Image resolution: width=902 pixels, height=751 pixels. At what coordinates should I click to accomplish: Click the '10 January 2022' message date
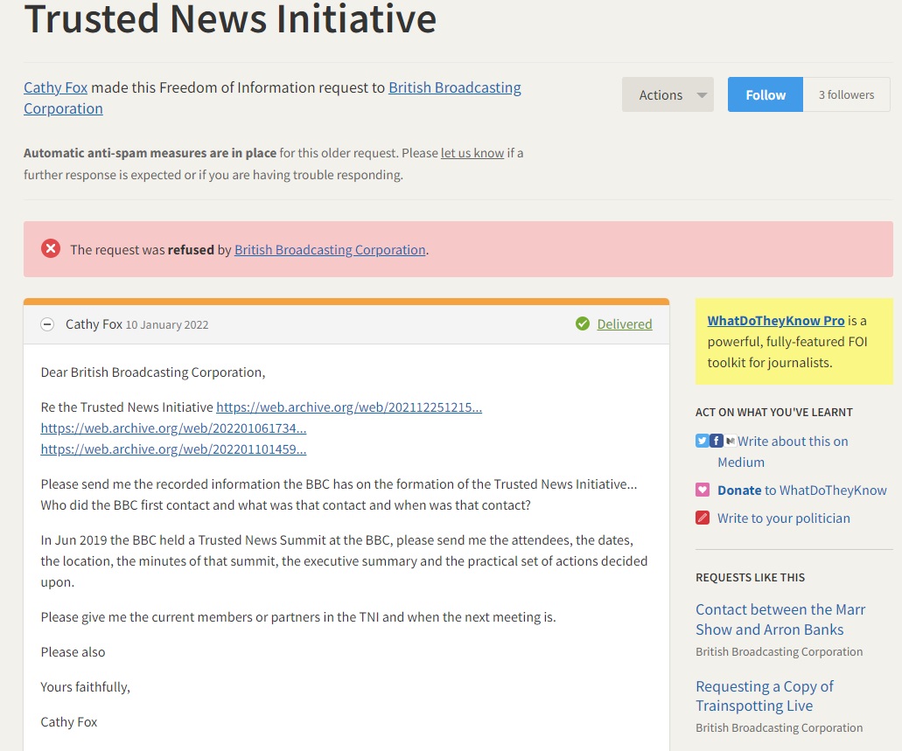[167, 325]
